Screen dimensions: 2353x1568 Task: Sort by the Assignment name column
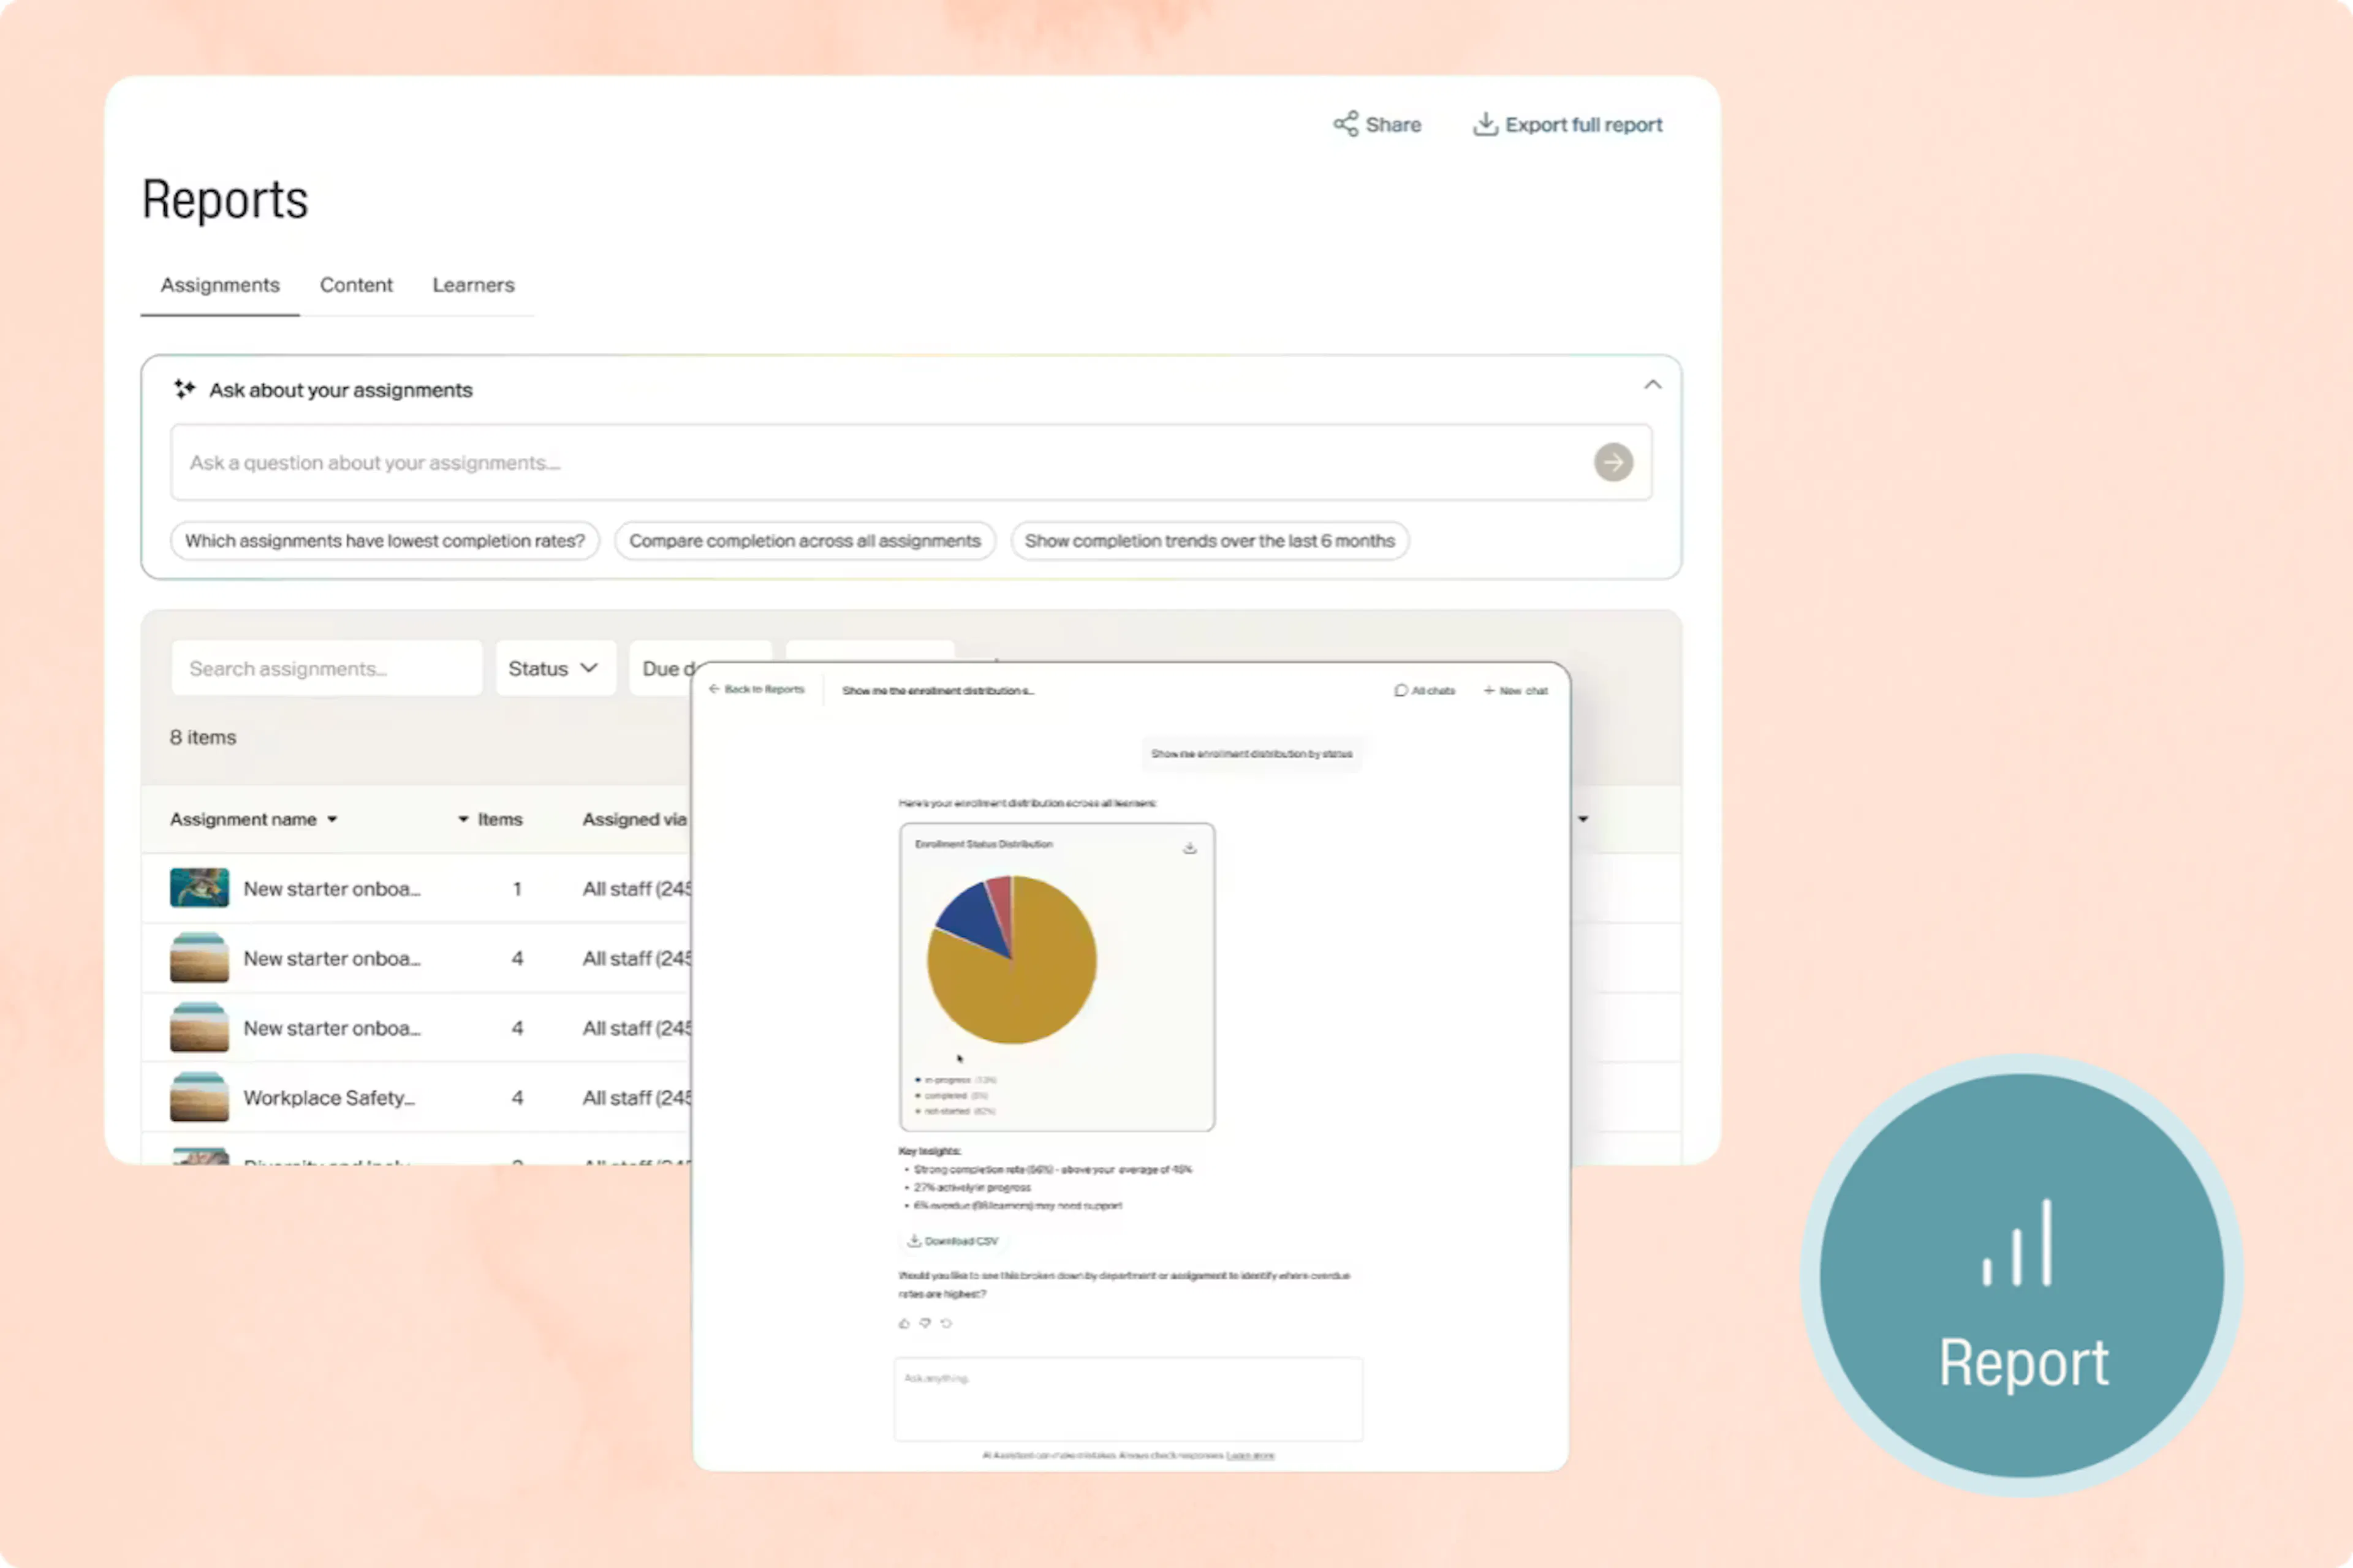tap(253, 819)
